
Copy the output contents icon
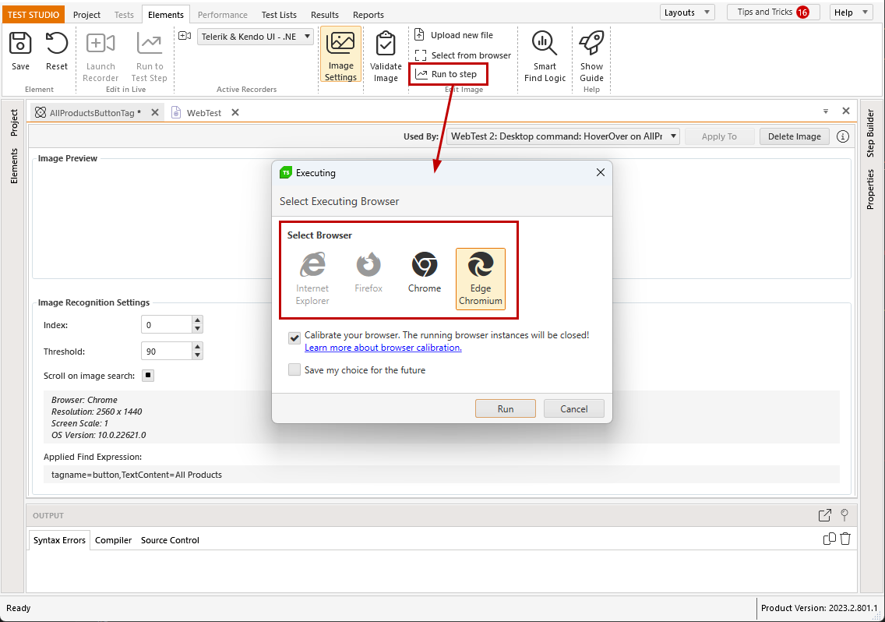829,539
